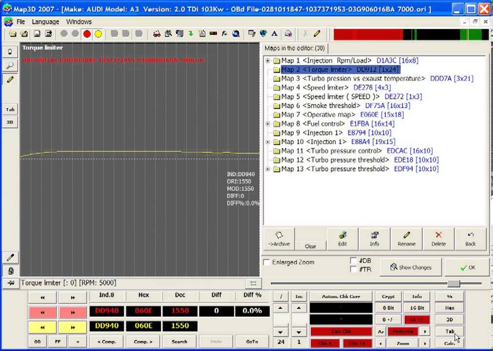Click the Rename map button
Viewport: 493px width, 351px height.
tap(407, 239)
